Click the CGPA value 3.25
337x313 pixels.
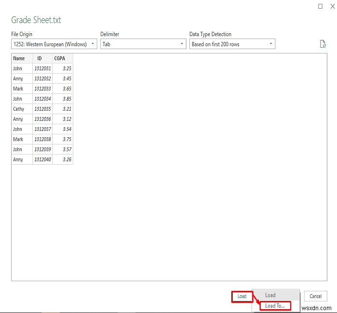63,68
